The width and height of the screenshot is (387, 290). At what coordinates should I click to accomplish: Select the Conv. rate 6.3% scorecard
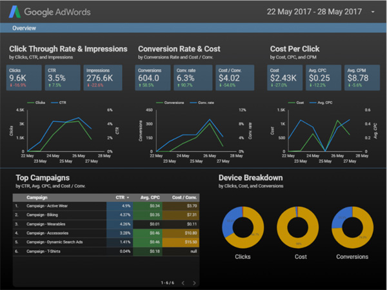(x=193, y=78)
